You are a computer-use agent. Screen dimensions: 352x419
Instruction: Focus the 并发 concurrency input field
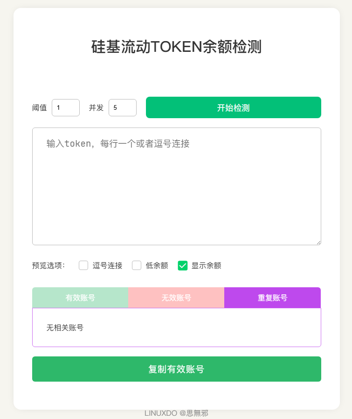tap(123, 108)
